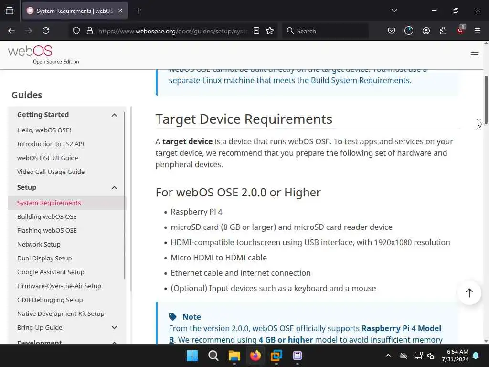Open Firefox account icon
This screenshot has height=367, width=489.
pyautogui.click(x=426, y=31)
